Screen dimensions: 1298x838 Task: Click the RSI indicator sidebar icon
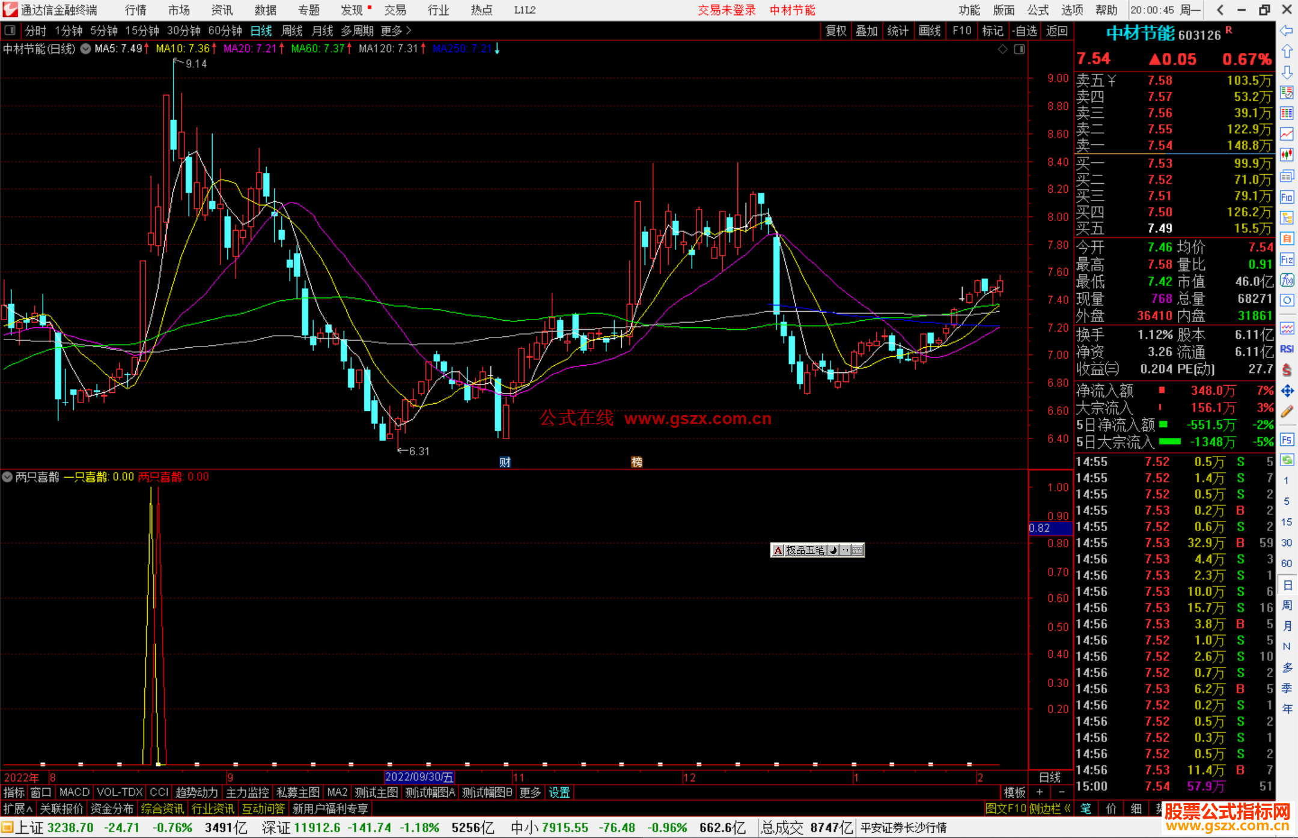pyautogui.click(x=1287, y=349)
